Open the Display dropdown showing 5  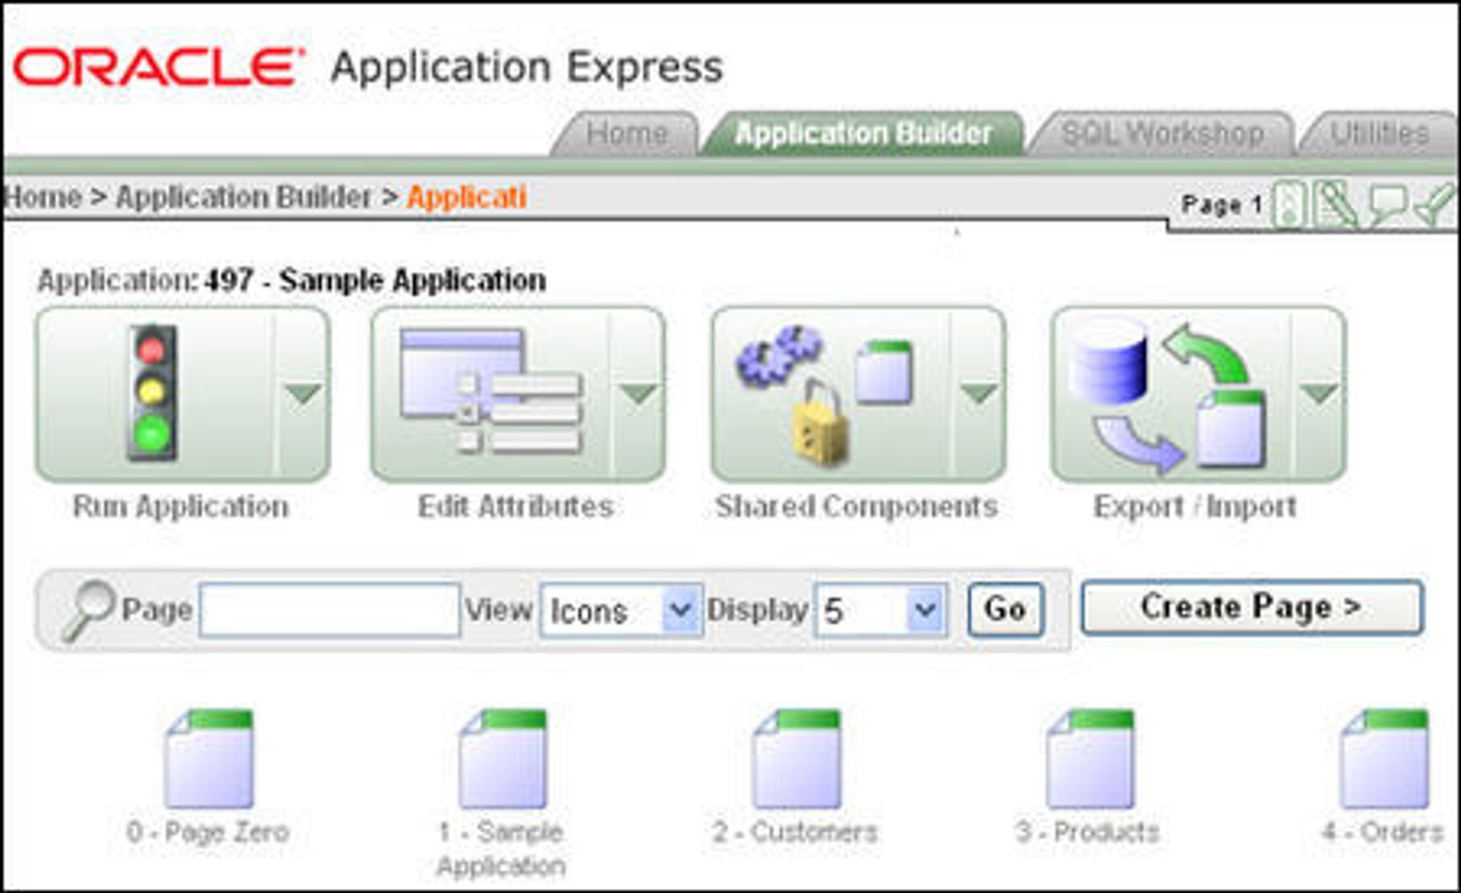[881, 610]
